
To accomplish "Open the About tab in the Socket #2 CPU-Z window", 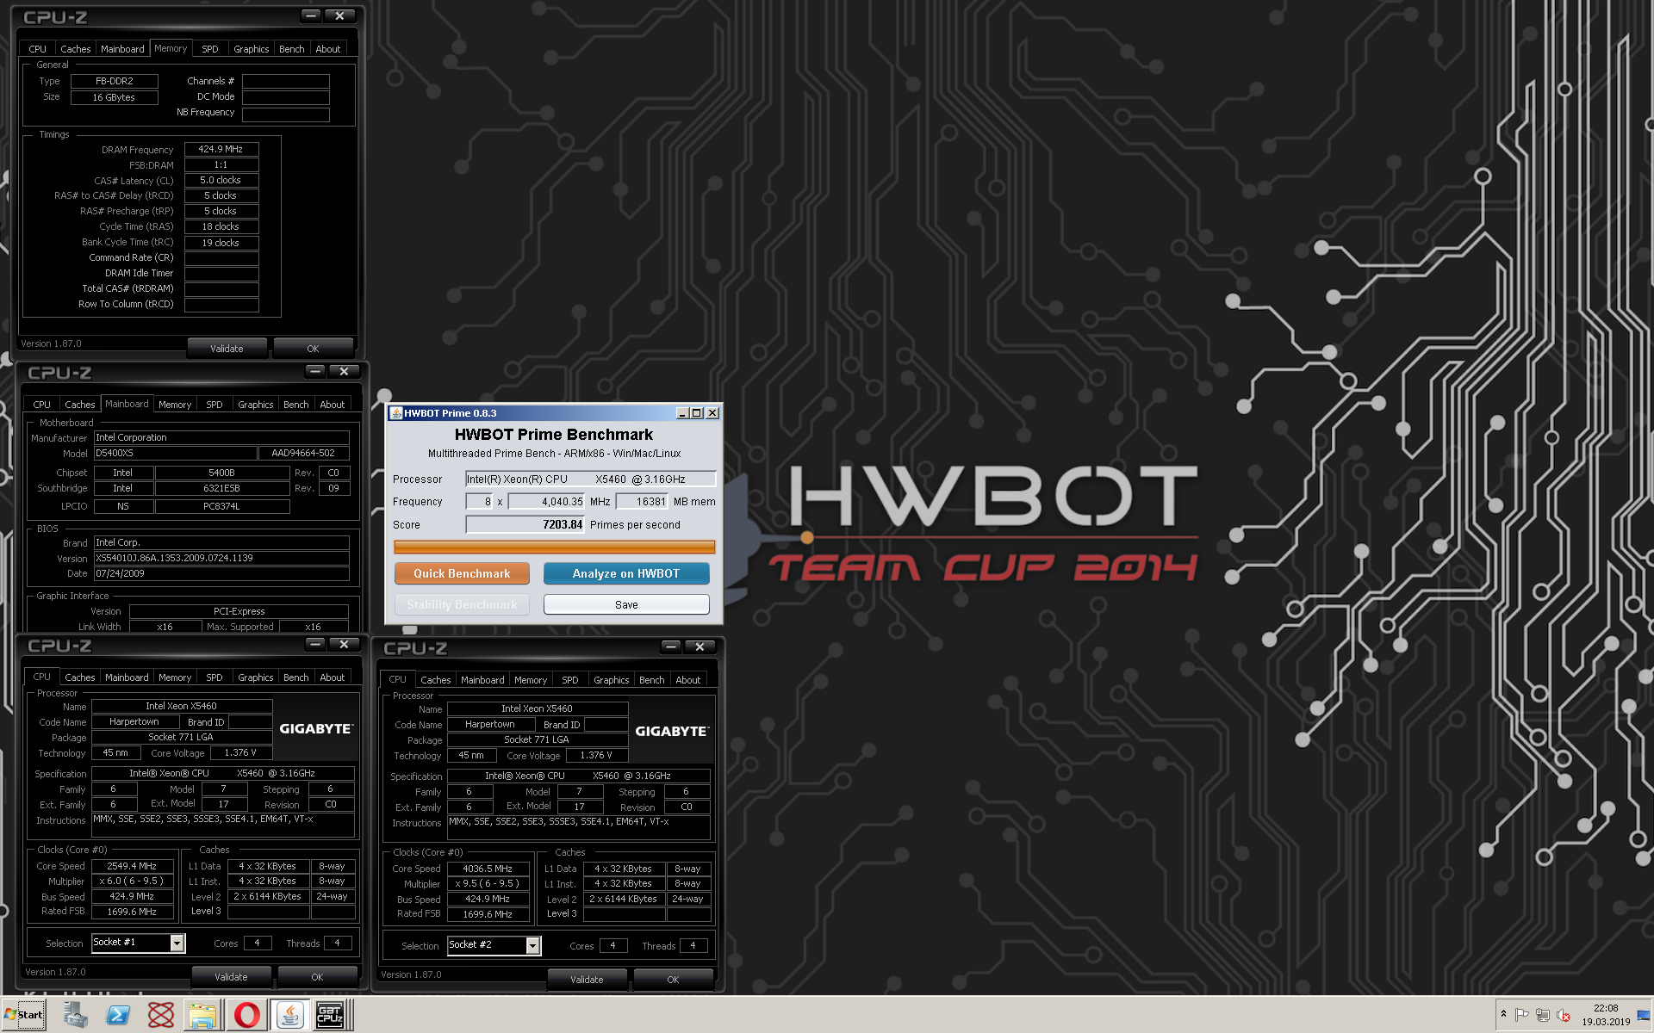I will coord(687,680).
